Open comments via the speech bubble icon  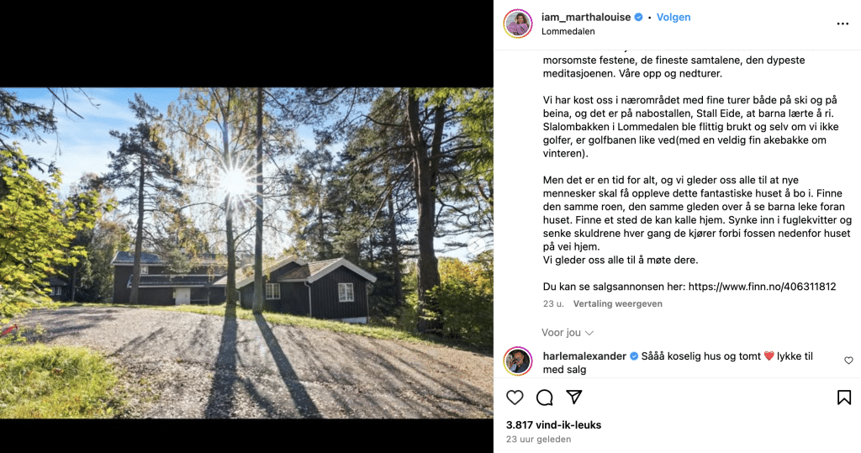coord(544,397)
